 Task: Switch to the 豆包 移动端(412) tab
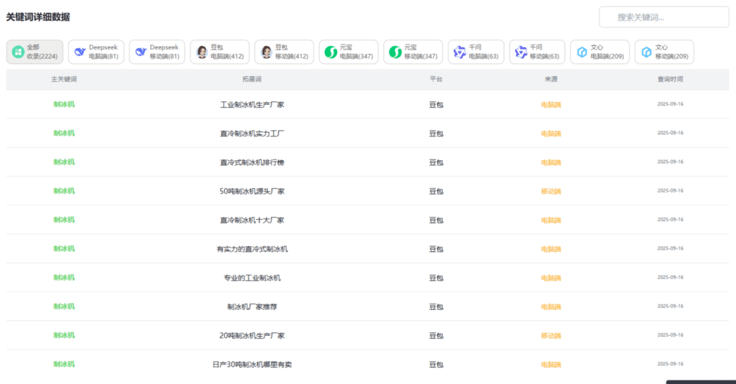tap(284, 52)
